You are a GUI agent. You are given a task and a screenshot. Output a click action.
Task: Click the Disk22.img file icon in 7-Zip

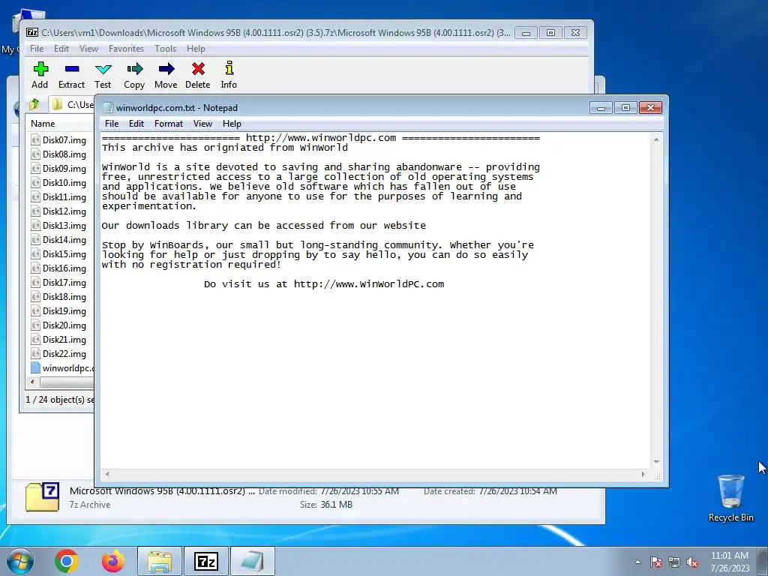coord(35,354)
